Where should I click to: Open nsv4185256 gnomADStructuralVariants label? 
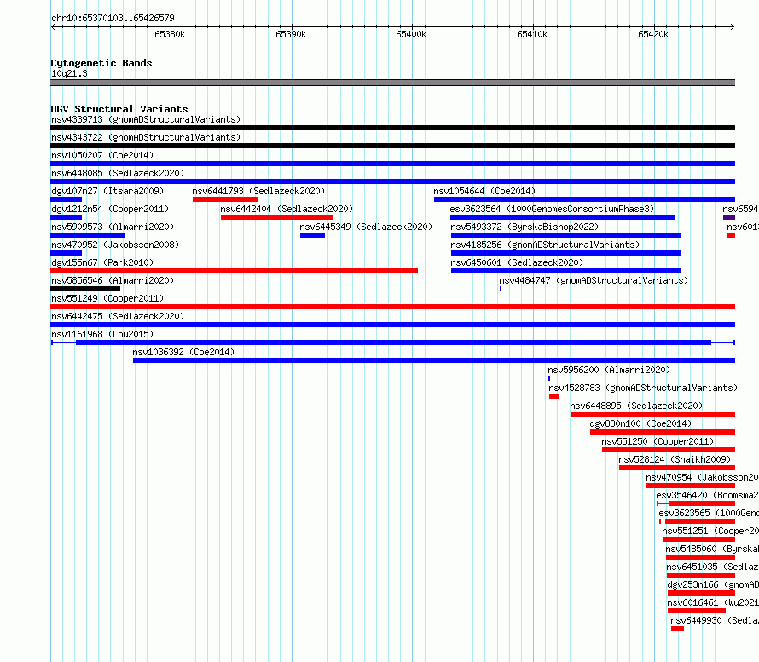545,245
